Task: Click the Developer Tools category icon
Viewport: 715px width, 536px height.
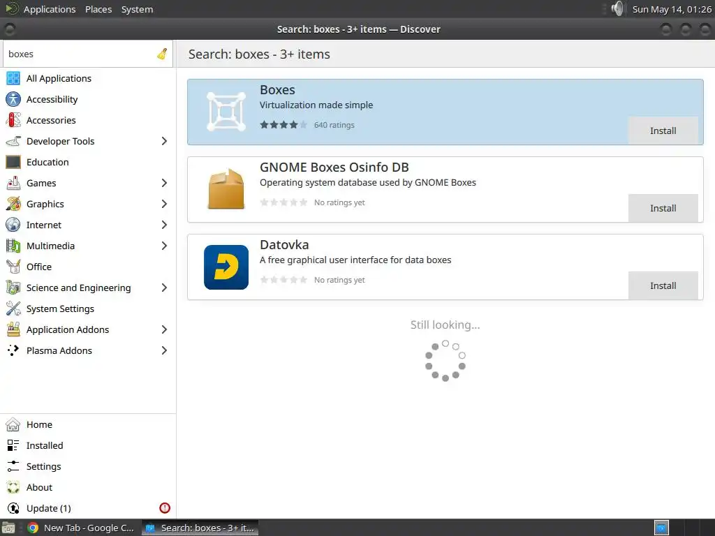Action: (13, 141)
